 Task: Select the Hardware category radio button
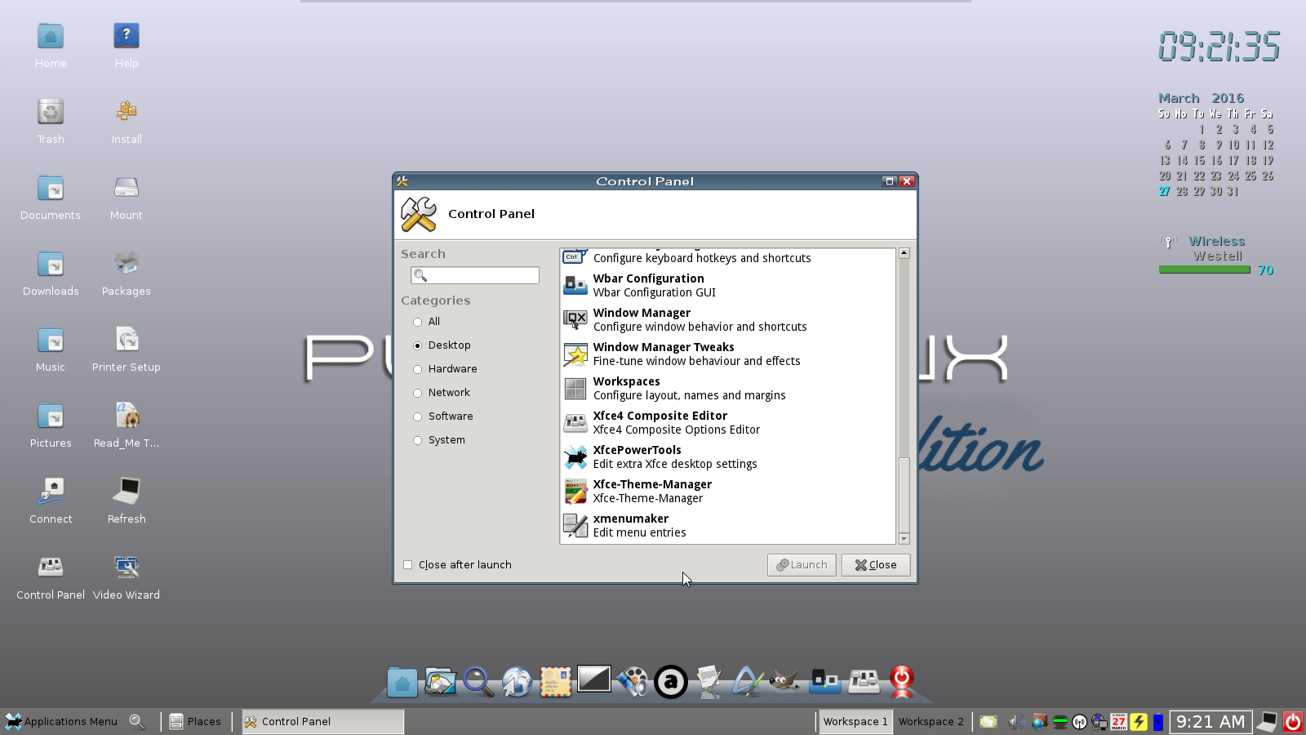coord(417,369)
